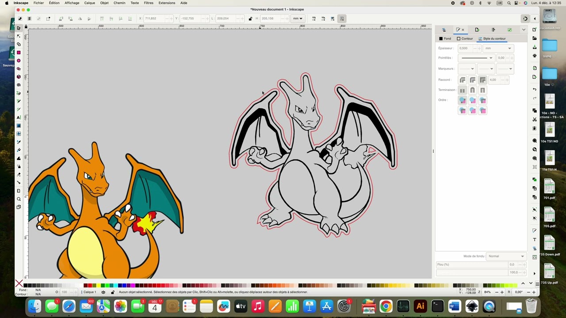Click the Save document icon
The image size is (566, 318).
pyautogui.click(x=535, y=47)
